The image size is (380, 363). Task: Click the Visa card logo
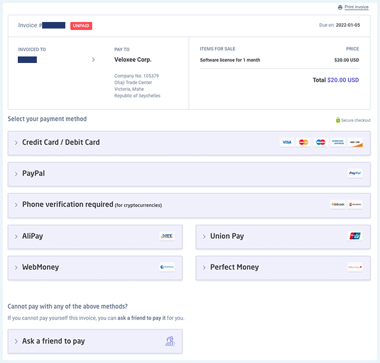pos(287,143)
